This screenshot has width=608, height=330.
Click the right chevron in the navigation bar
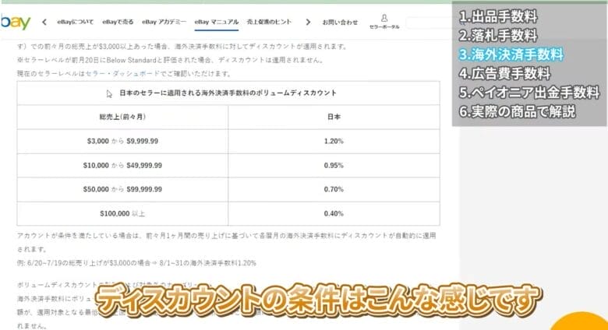308,22
